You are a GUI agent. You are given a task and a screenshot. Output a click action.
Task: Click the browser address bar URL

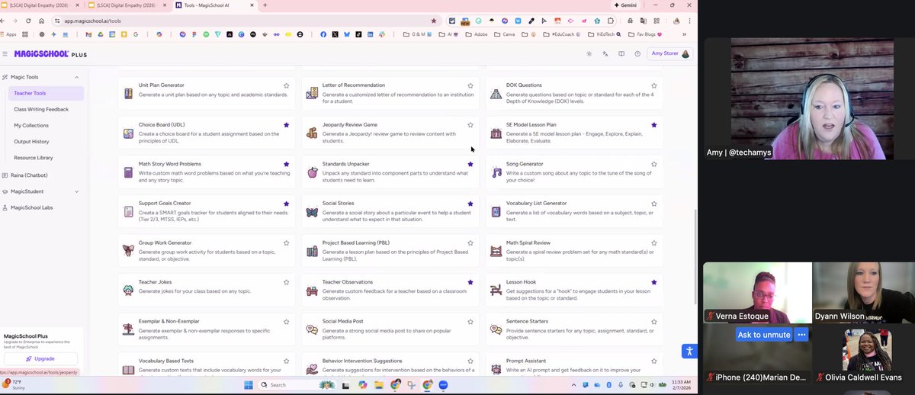93,21
